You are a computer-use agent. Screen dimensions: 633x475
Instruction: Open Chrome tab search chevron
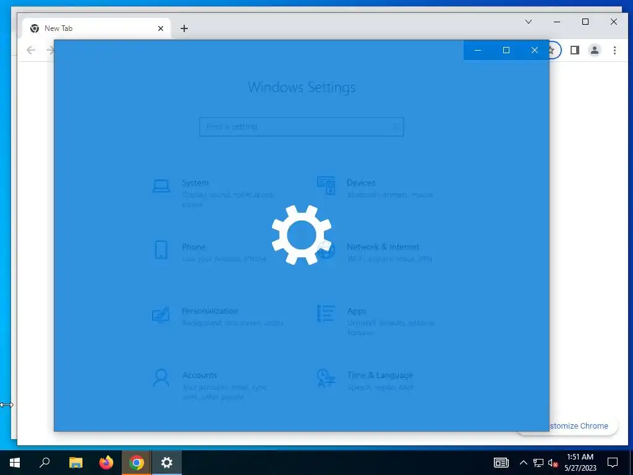point(529,22)
